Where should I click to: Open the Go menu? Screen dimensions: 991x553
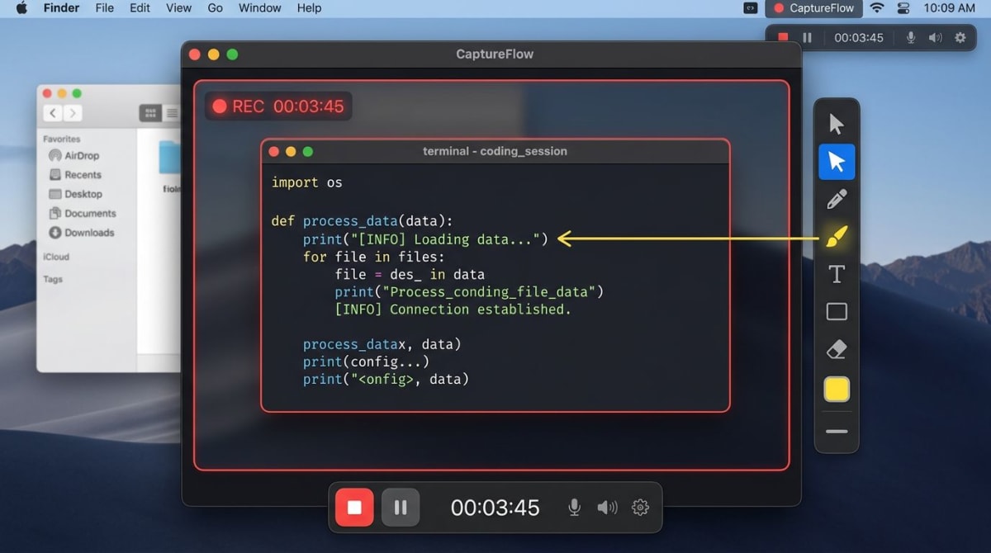pos(215,8)
